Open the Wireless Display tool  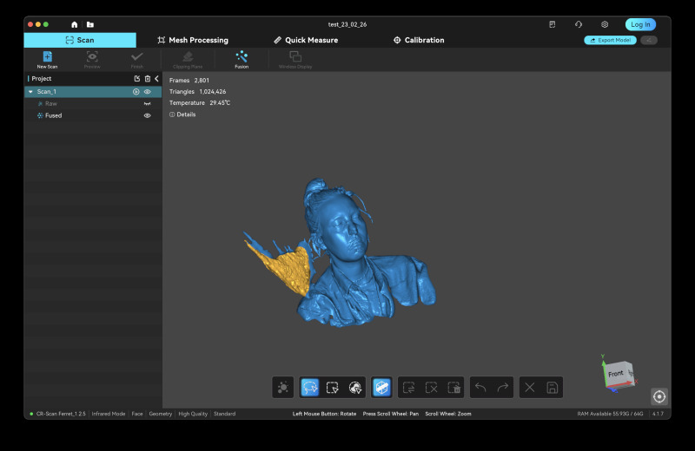point(295,60)
